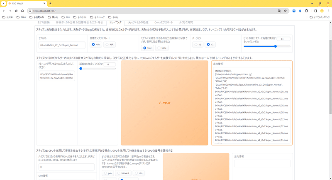Choose version v2
The width and height of the screenshot is (332, 180).
210,44
